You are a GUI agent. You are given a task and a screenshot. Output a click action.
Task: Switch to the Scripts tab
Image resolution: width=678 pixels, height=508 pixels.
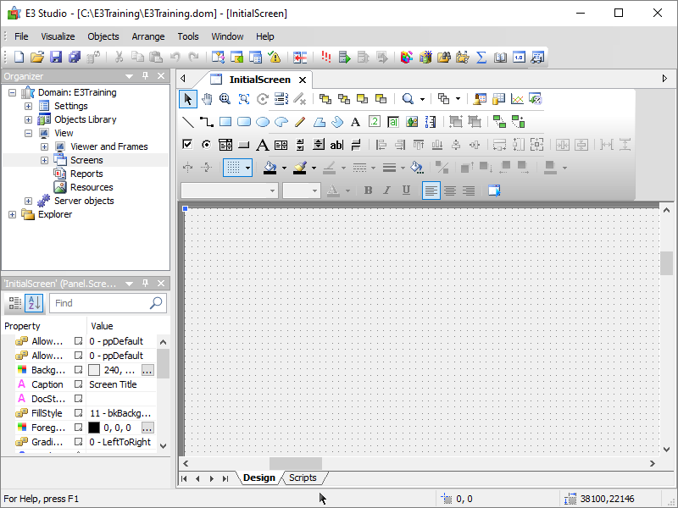[303, 478]
